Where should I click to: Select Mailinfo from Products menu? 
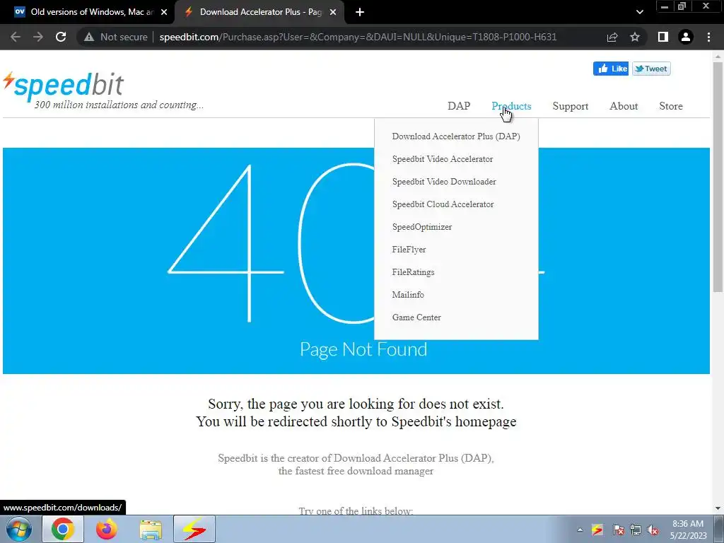point(408,295)
